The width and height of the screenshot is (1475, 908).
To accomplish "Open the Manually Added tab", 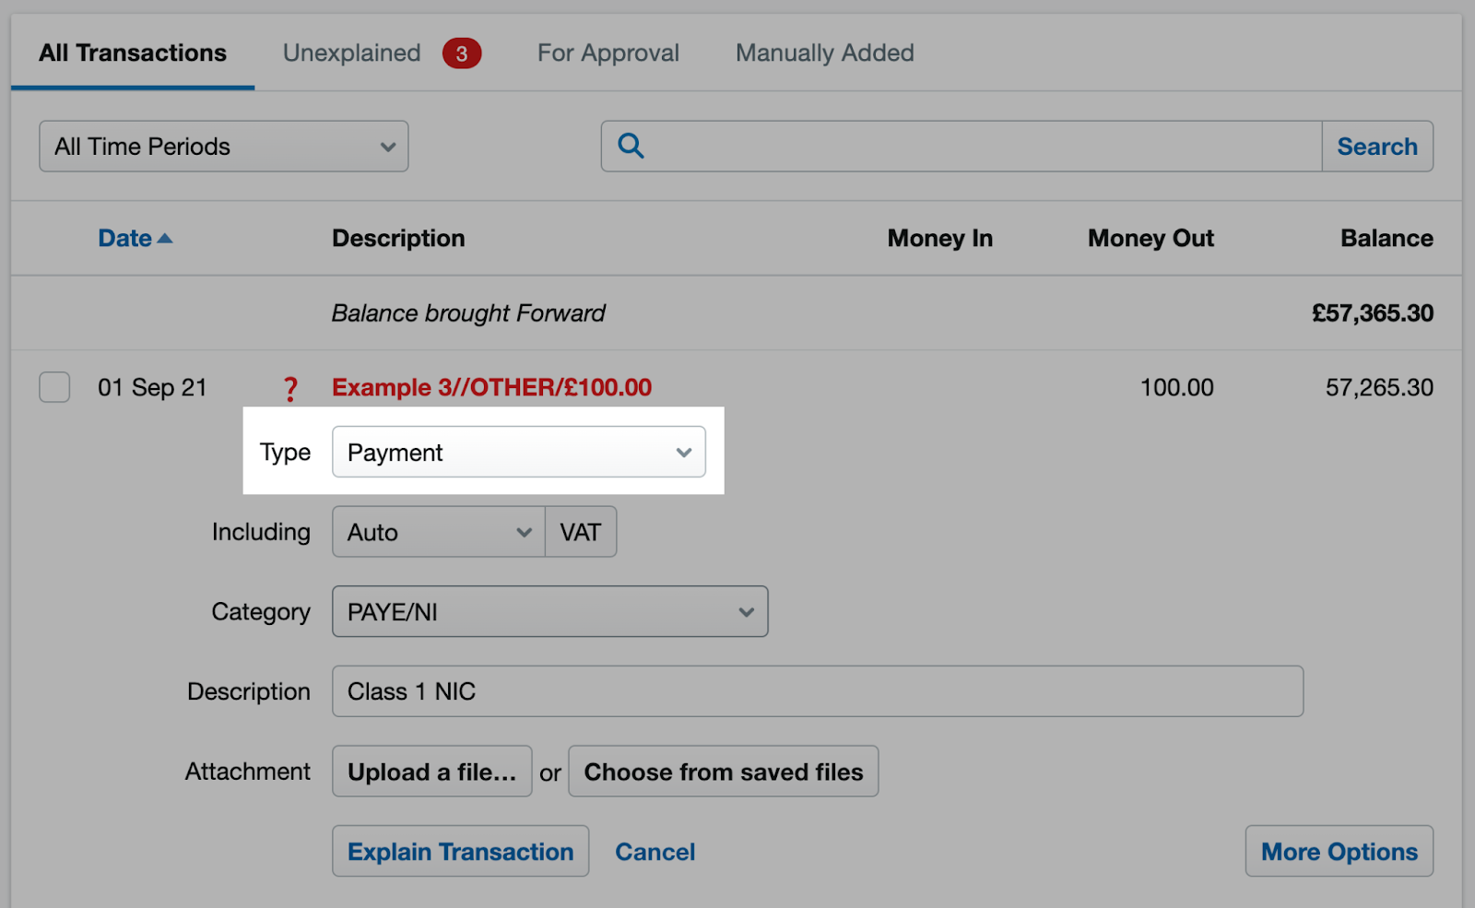I will (x=824, y=53).
